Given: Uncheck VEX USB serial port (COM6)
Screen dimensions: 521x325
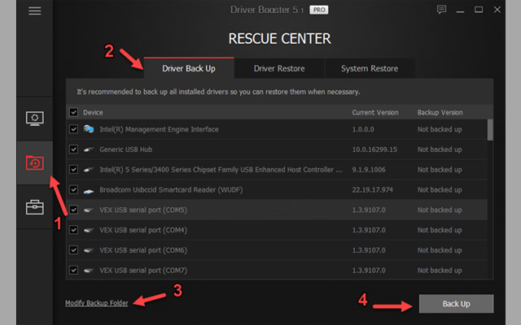Looking at the screenshot, I should pos(73,250).
